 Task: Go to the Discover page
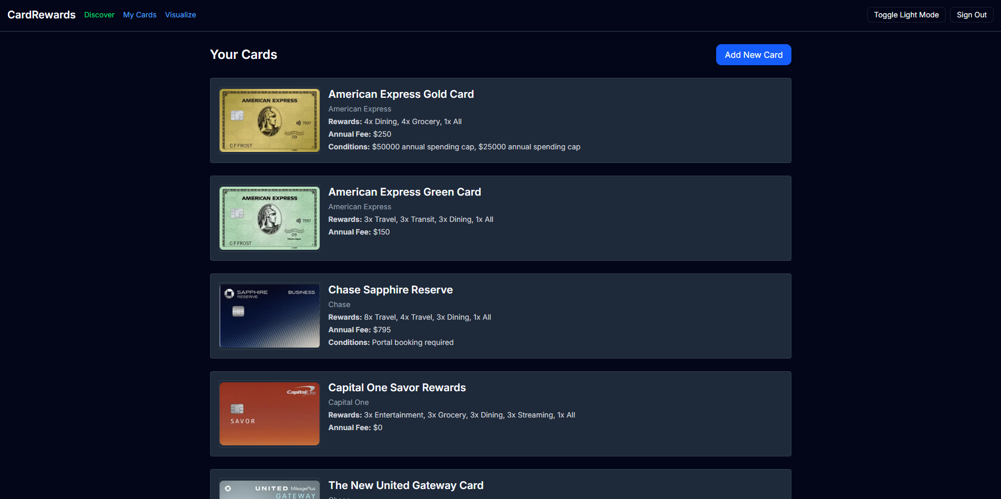tap(99, 15)
